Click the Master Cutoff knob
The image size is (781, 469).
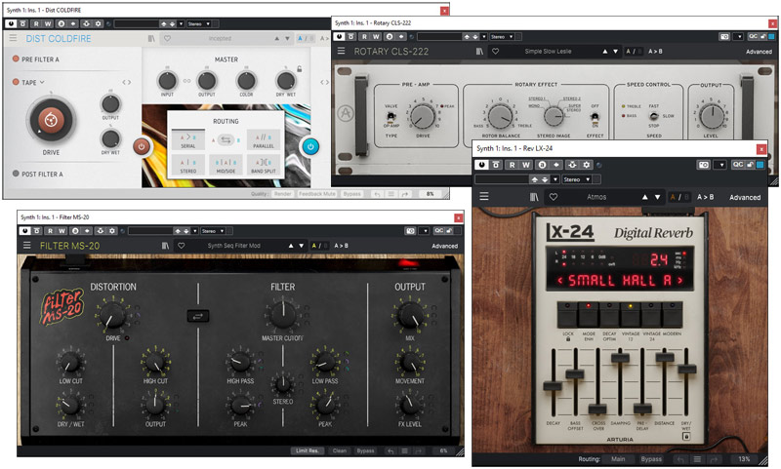[x=282, y=313]
